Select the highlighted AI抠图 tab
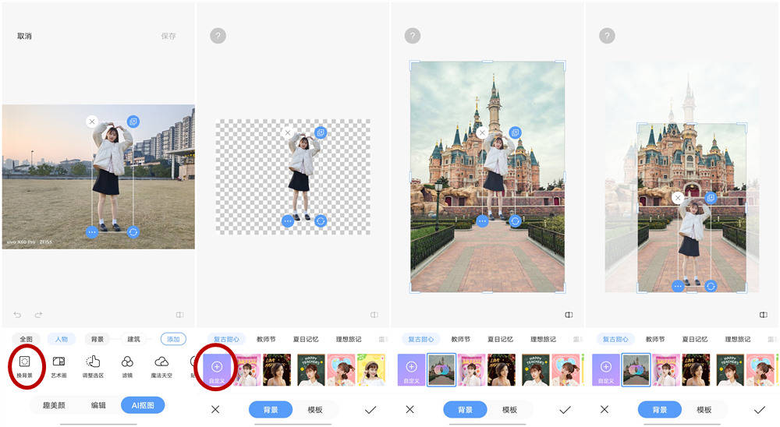 tap(143, 405)
